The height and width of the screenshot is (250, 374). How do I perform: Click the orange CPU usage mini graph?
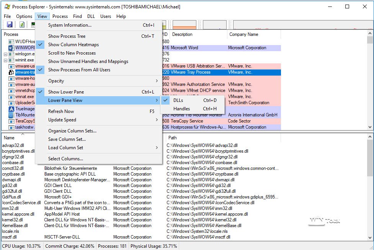[x=185, y=24]
